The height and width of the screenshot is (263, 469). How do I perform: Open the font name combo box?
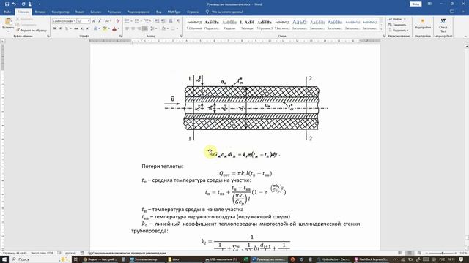64,21
